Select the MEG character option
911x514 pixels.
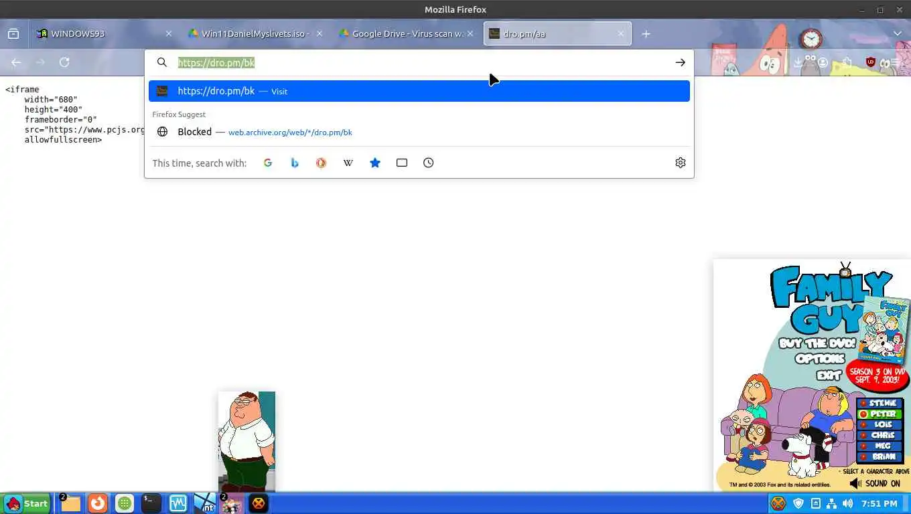880,446
